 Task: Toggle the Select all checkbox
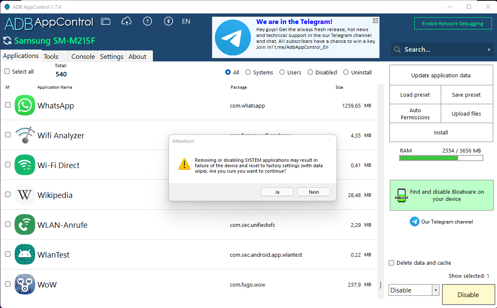point(7,71)
